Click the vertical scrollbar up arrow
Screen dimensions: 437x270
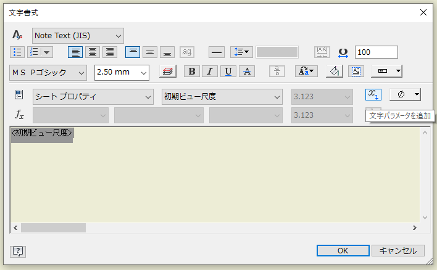(x=425, y=133)
